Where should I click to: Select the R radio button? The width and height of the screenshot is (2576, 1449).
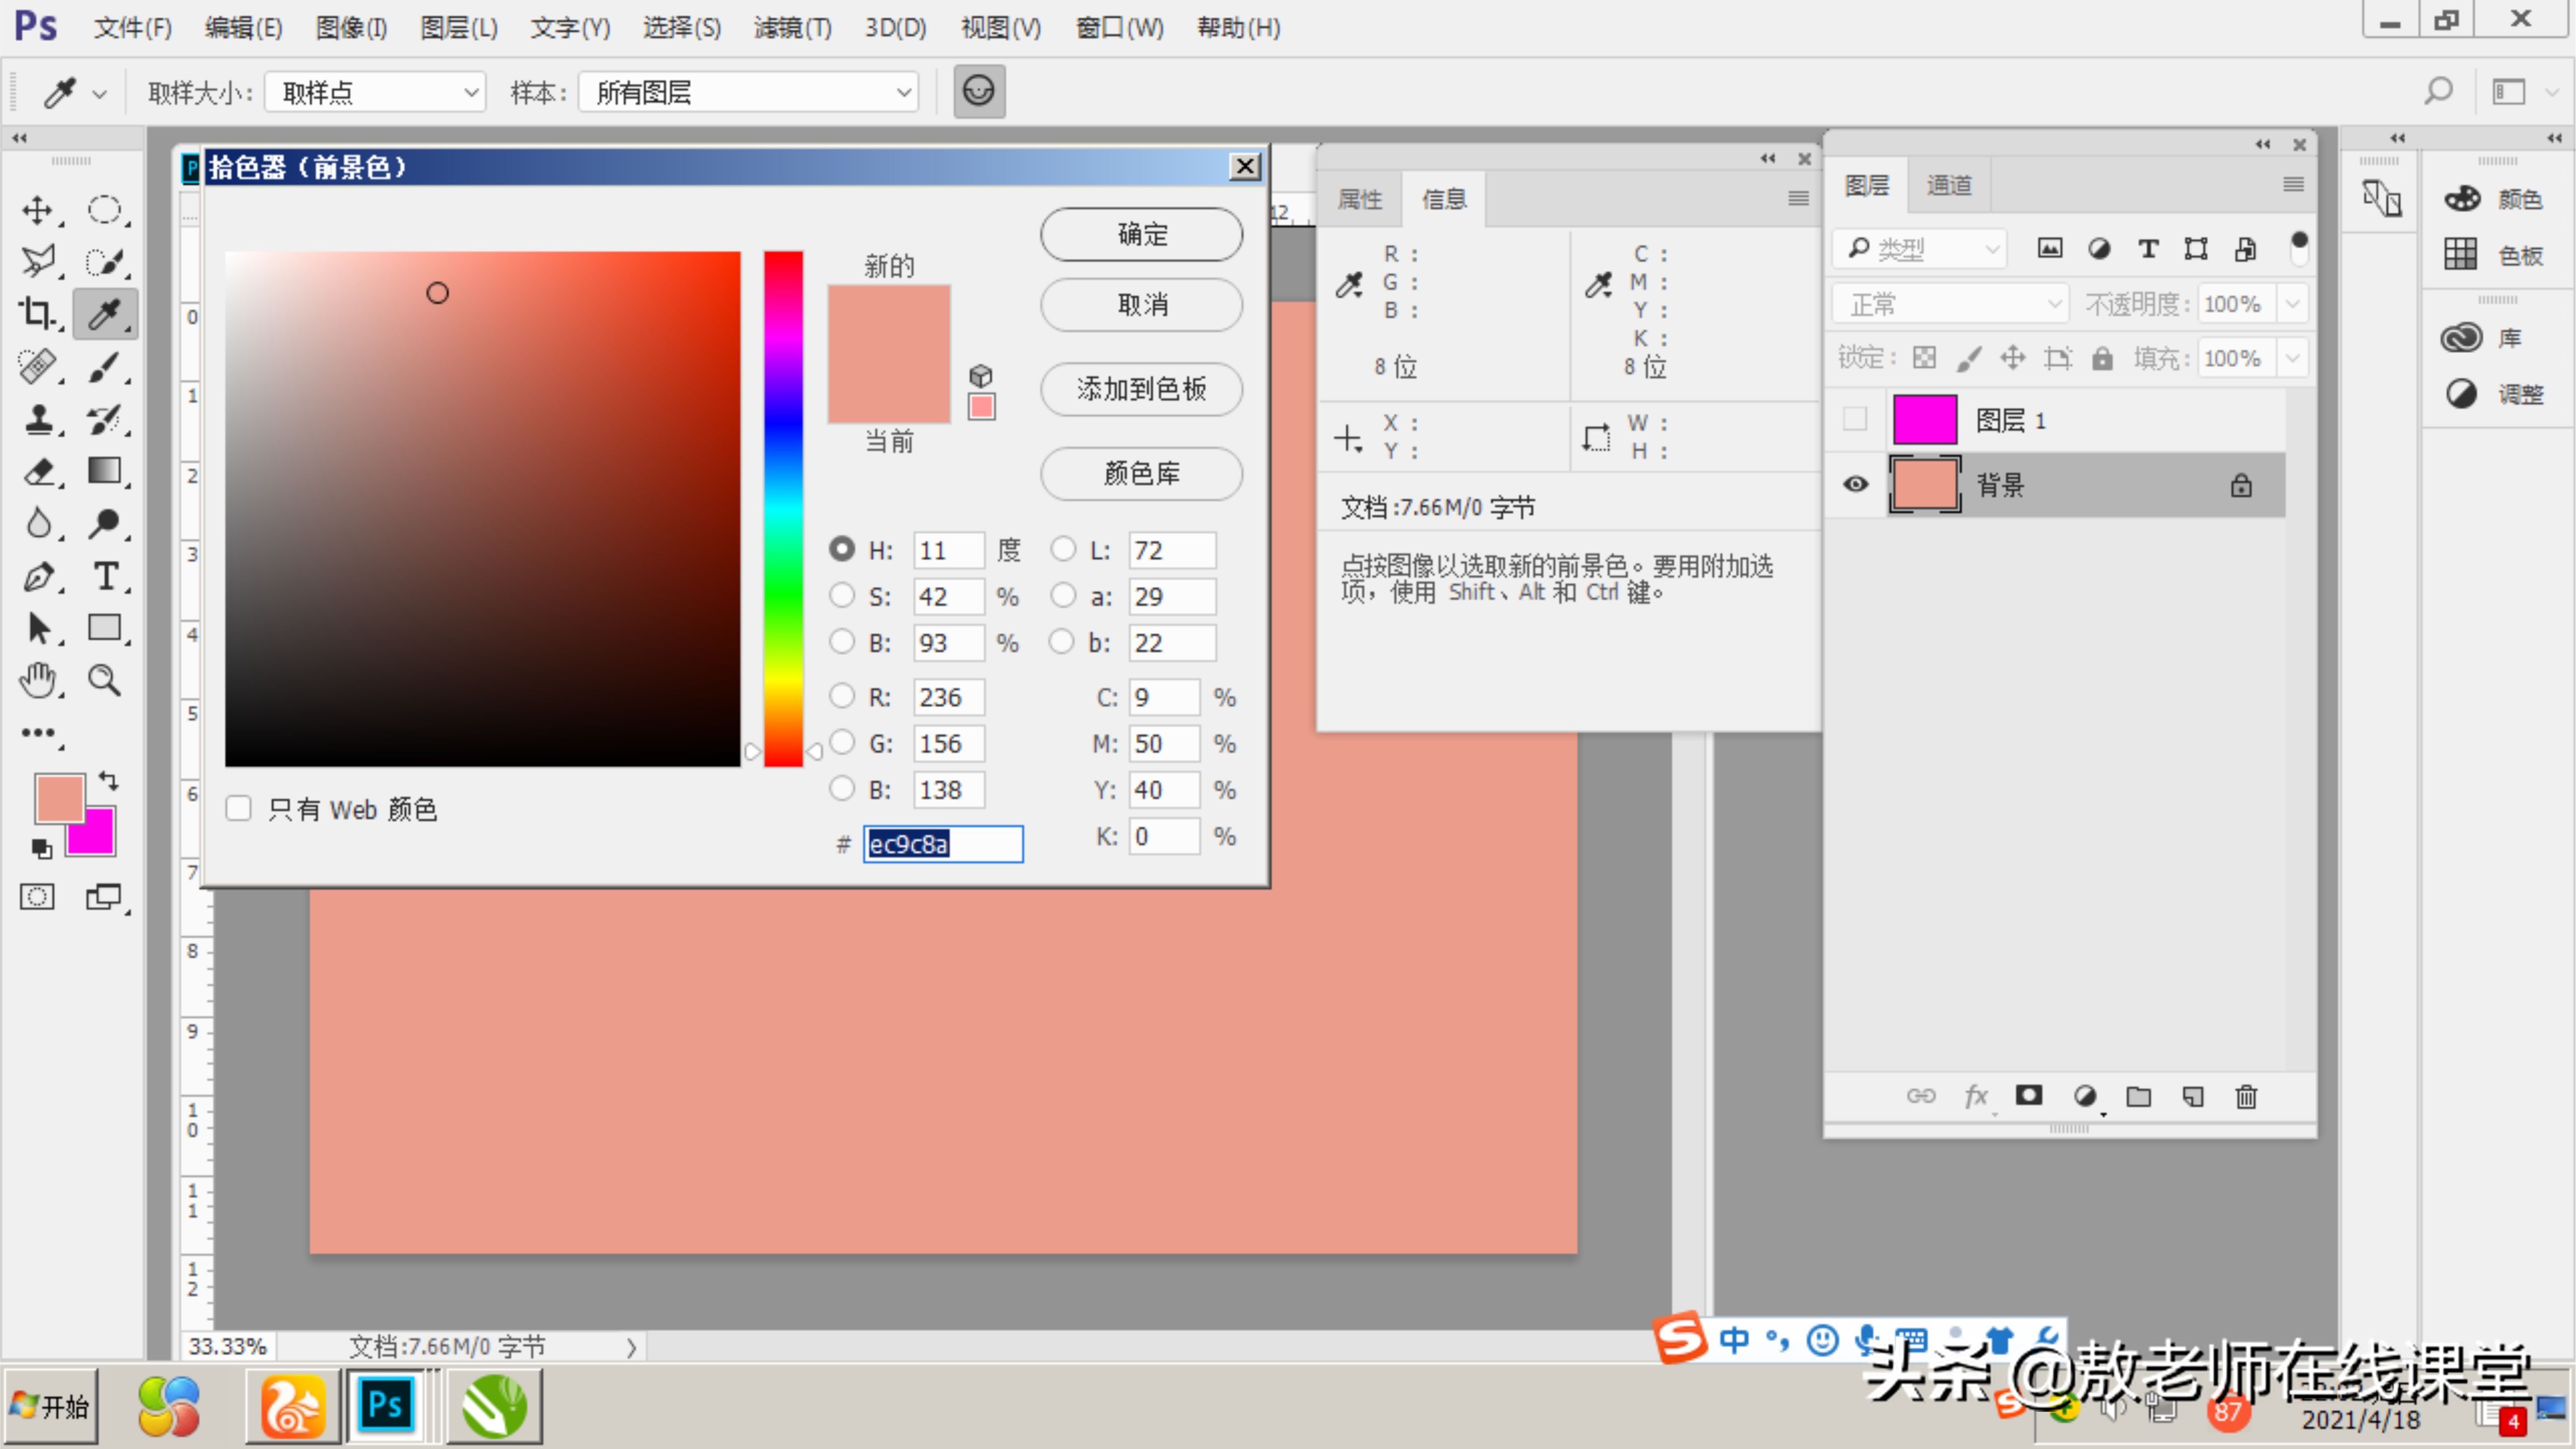[842, 696]
